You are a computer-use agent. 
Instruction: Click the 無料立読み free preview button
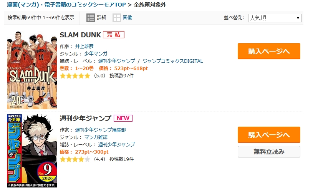[x=269, y=152]
